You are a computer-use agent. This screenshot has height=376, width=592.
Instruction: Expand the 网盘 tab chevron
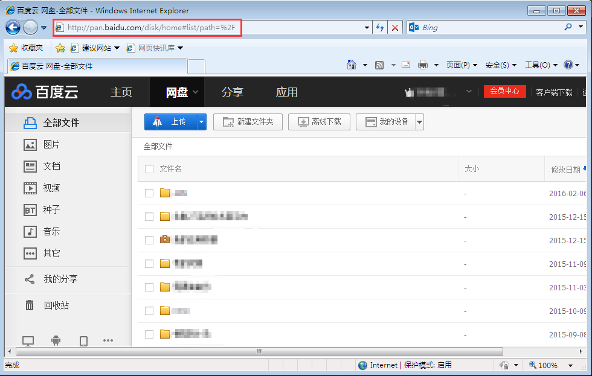(x=196, y=92)
